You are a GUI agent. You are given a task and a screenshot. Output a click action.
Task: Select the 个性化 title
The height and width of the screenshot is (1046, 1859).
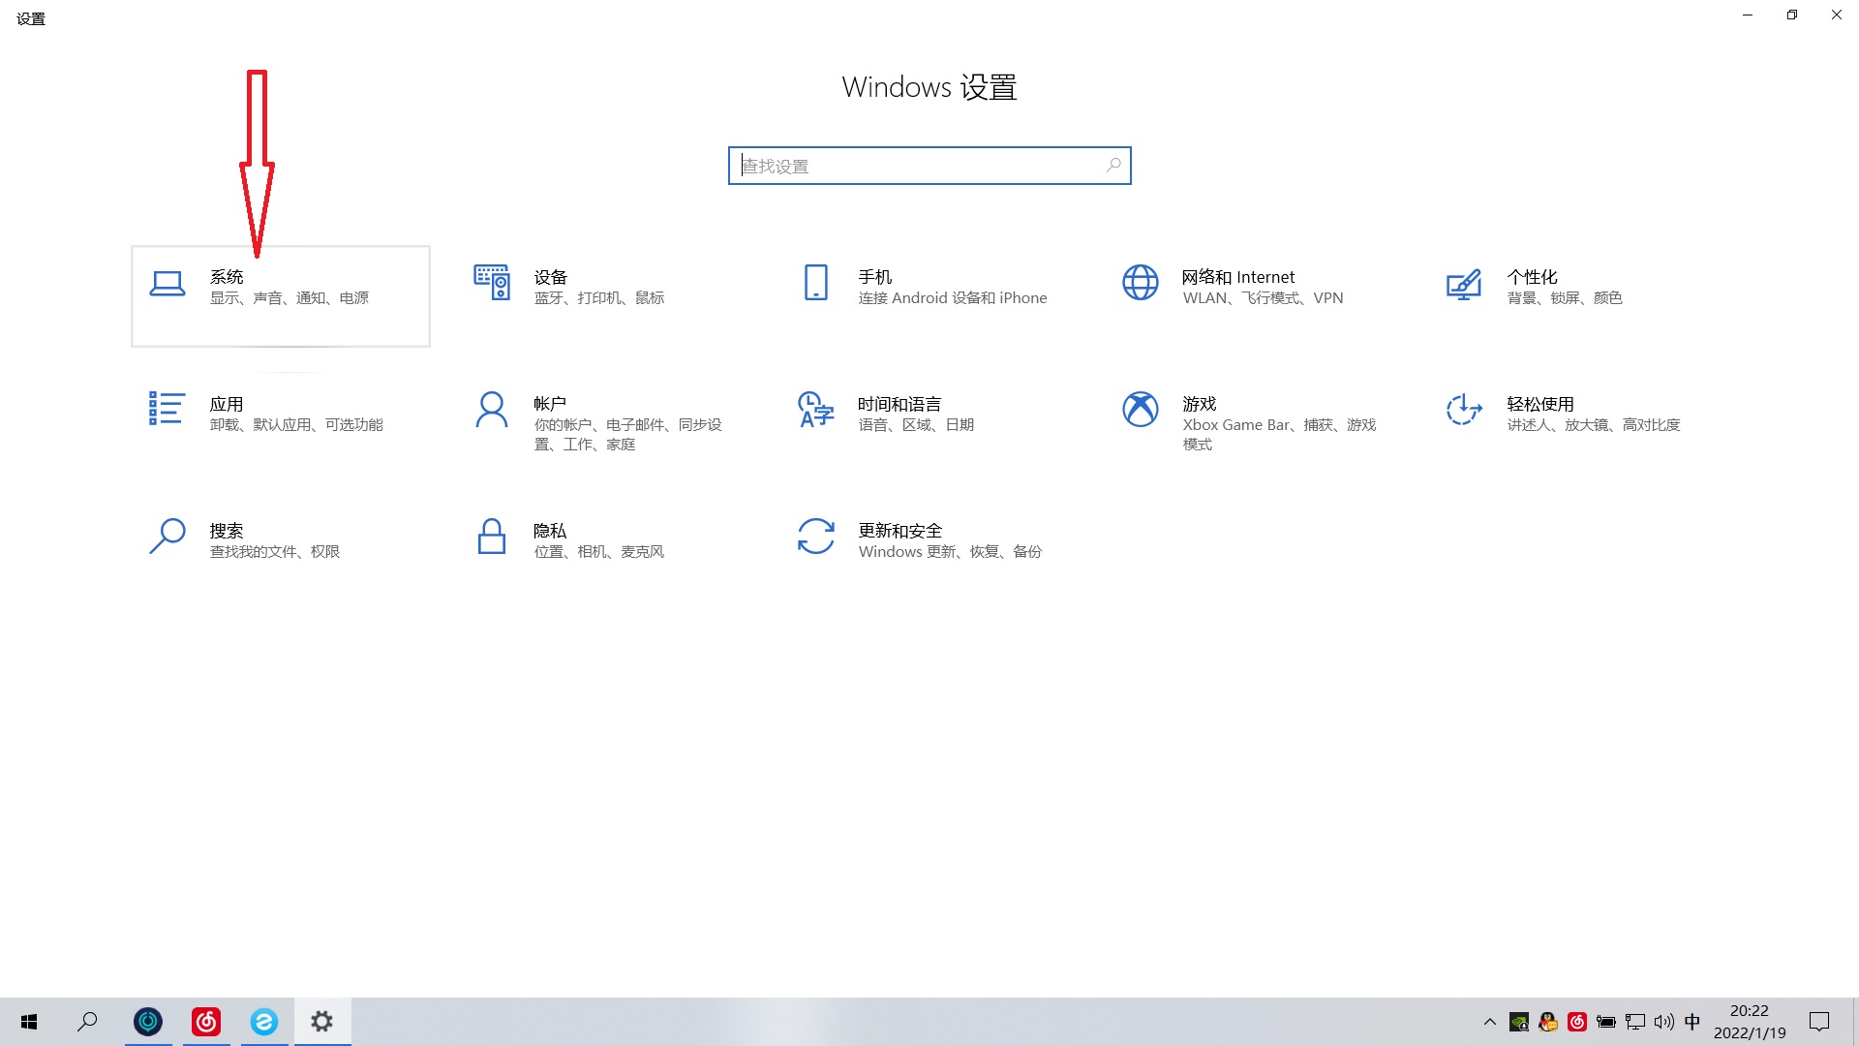pos(1532,277)
